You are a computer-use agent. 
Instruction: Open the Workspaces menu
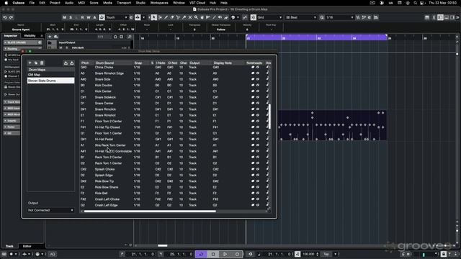pos(159,3)
